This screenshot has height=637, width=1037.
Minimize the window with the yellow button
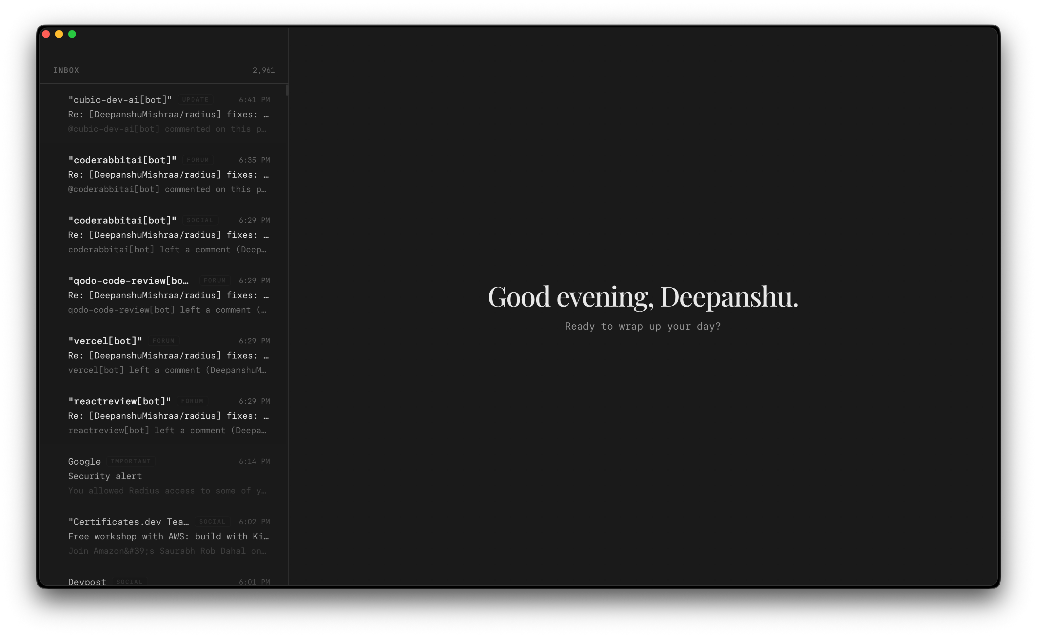(x=59, y=34)
